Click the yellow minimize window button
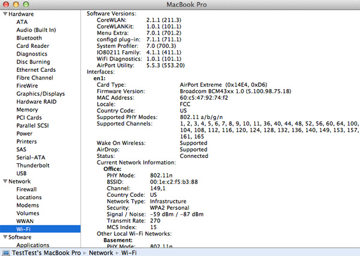 [x=16, y=4]
